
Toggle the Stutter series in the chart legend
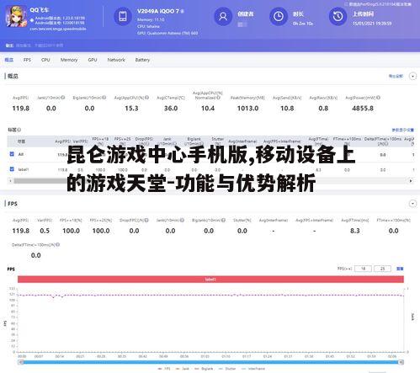[x=227, y=369]
